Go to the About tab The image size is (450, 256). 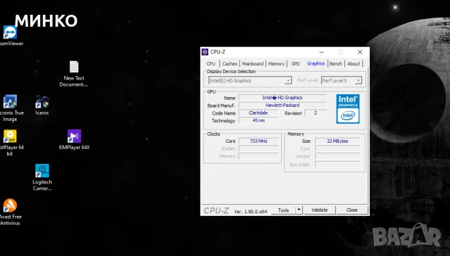point(353,64)
